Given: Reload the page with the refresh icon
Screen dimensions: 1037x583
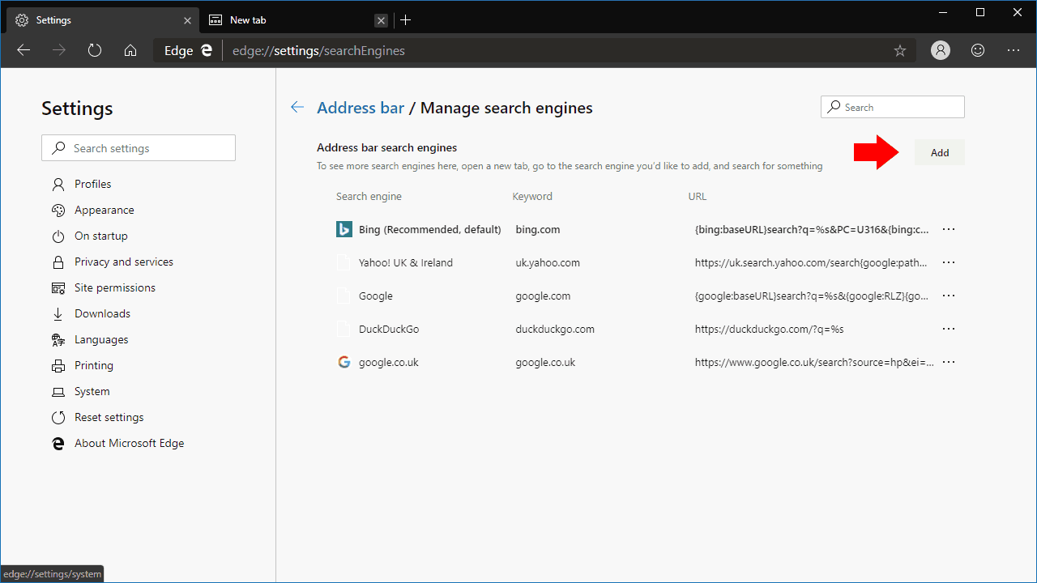Looking at the screenshot, I should tap(95, 50).
